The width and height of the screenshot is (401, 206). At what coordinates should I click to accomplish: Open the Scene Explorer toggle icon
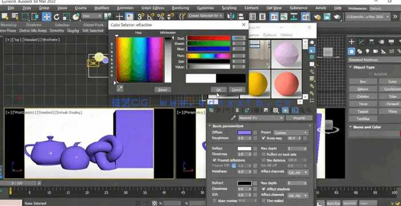(253, 17)
